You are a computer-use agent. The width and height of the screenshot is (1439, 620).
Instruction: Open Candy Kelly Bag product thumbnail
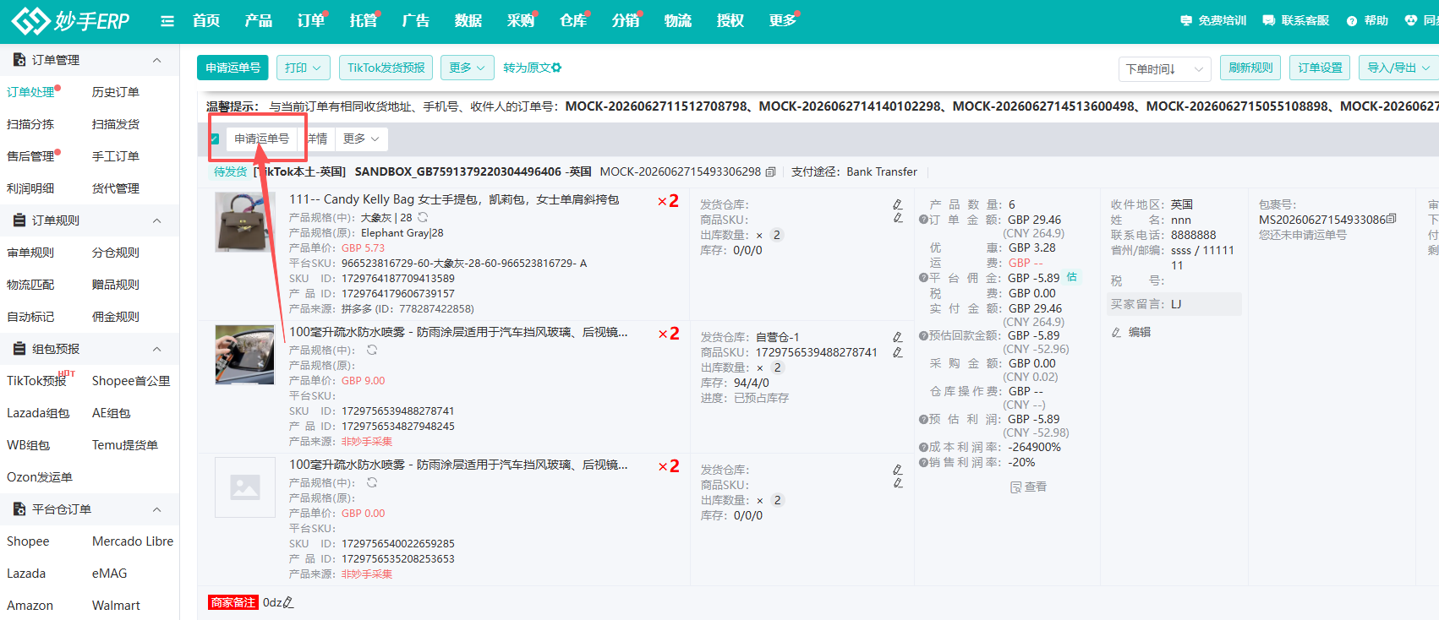coord(245,222)
